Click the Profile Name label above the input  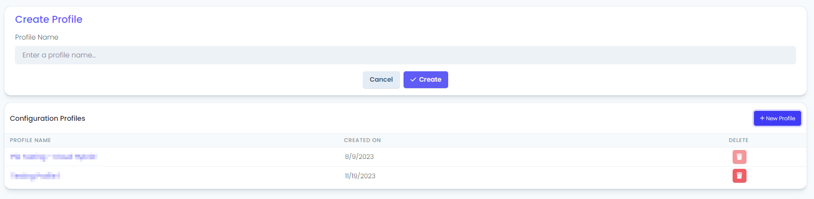(x=37, y=37)
